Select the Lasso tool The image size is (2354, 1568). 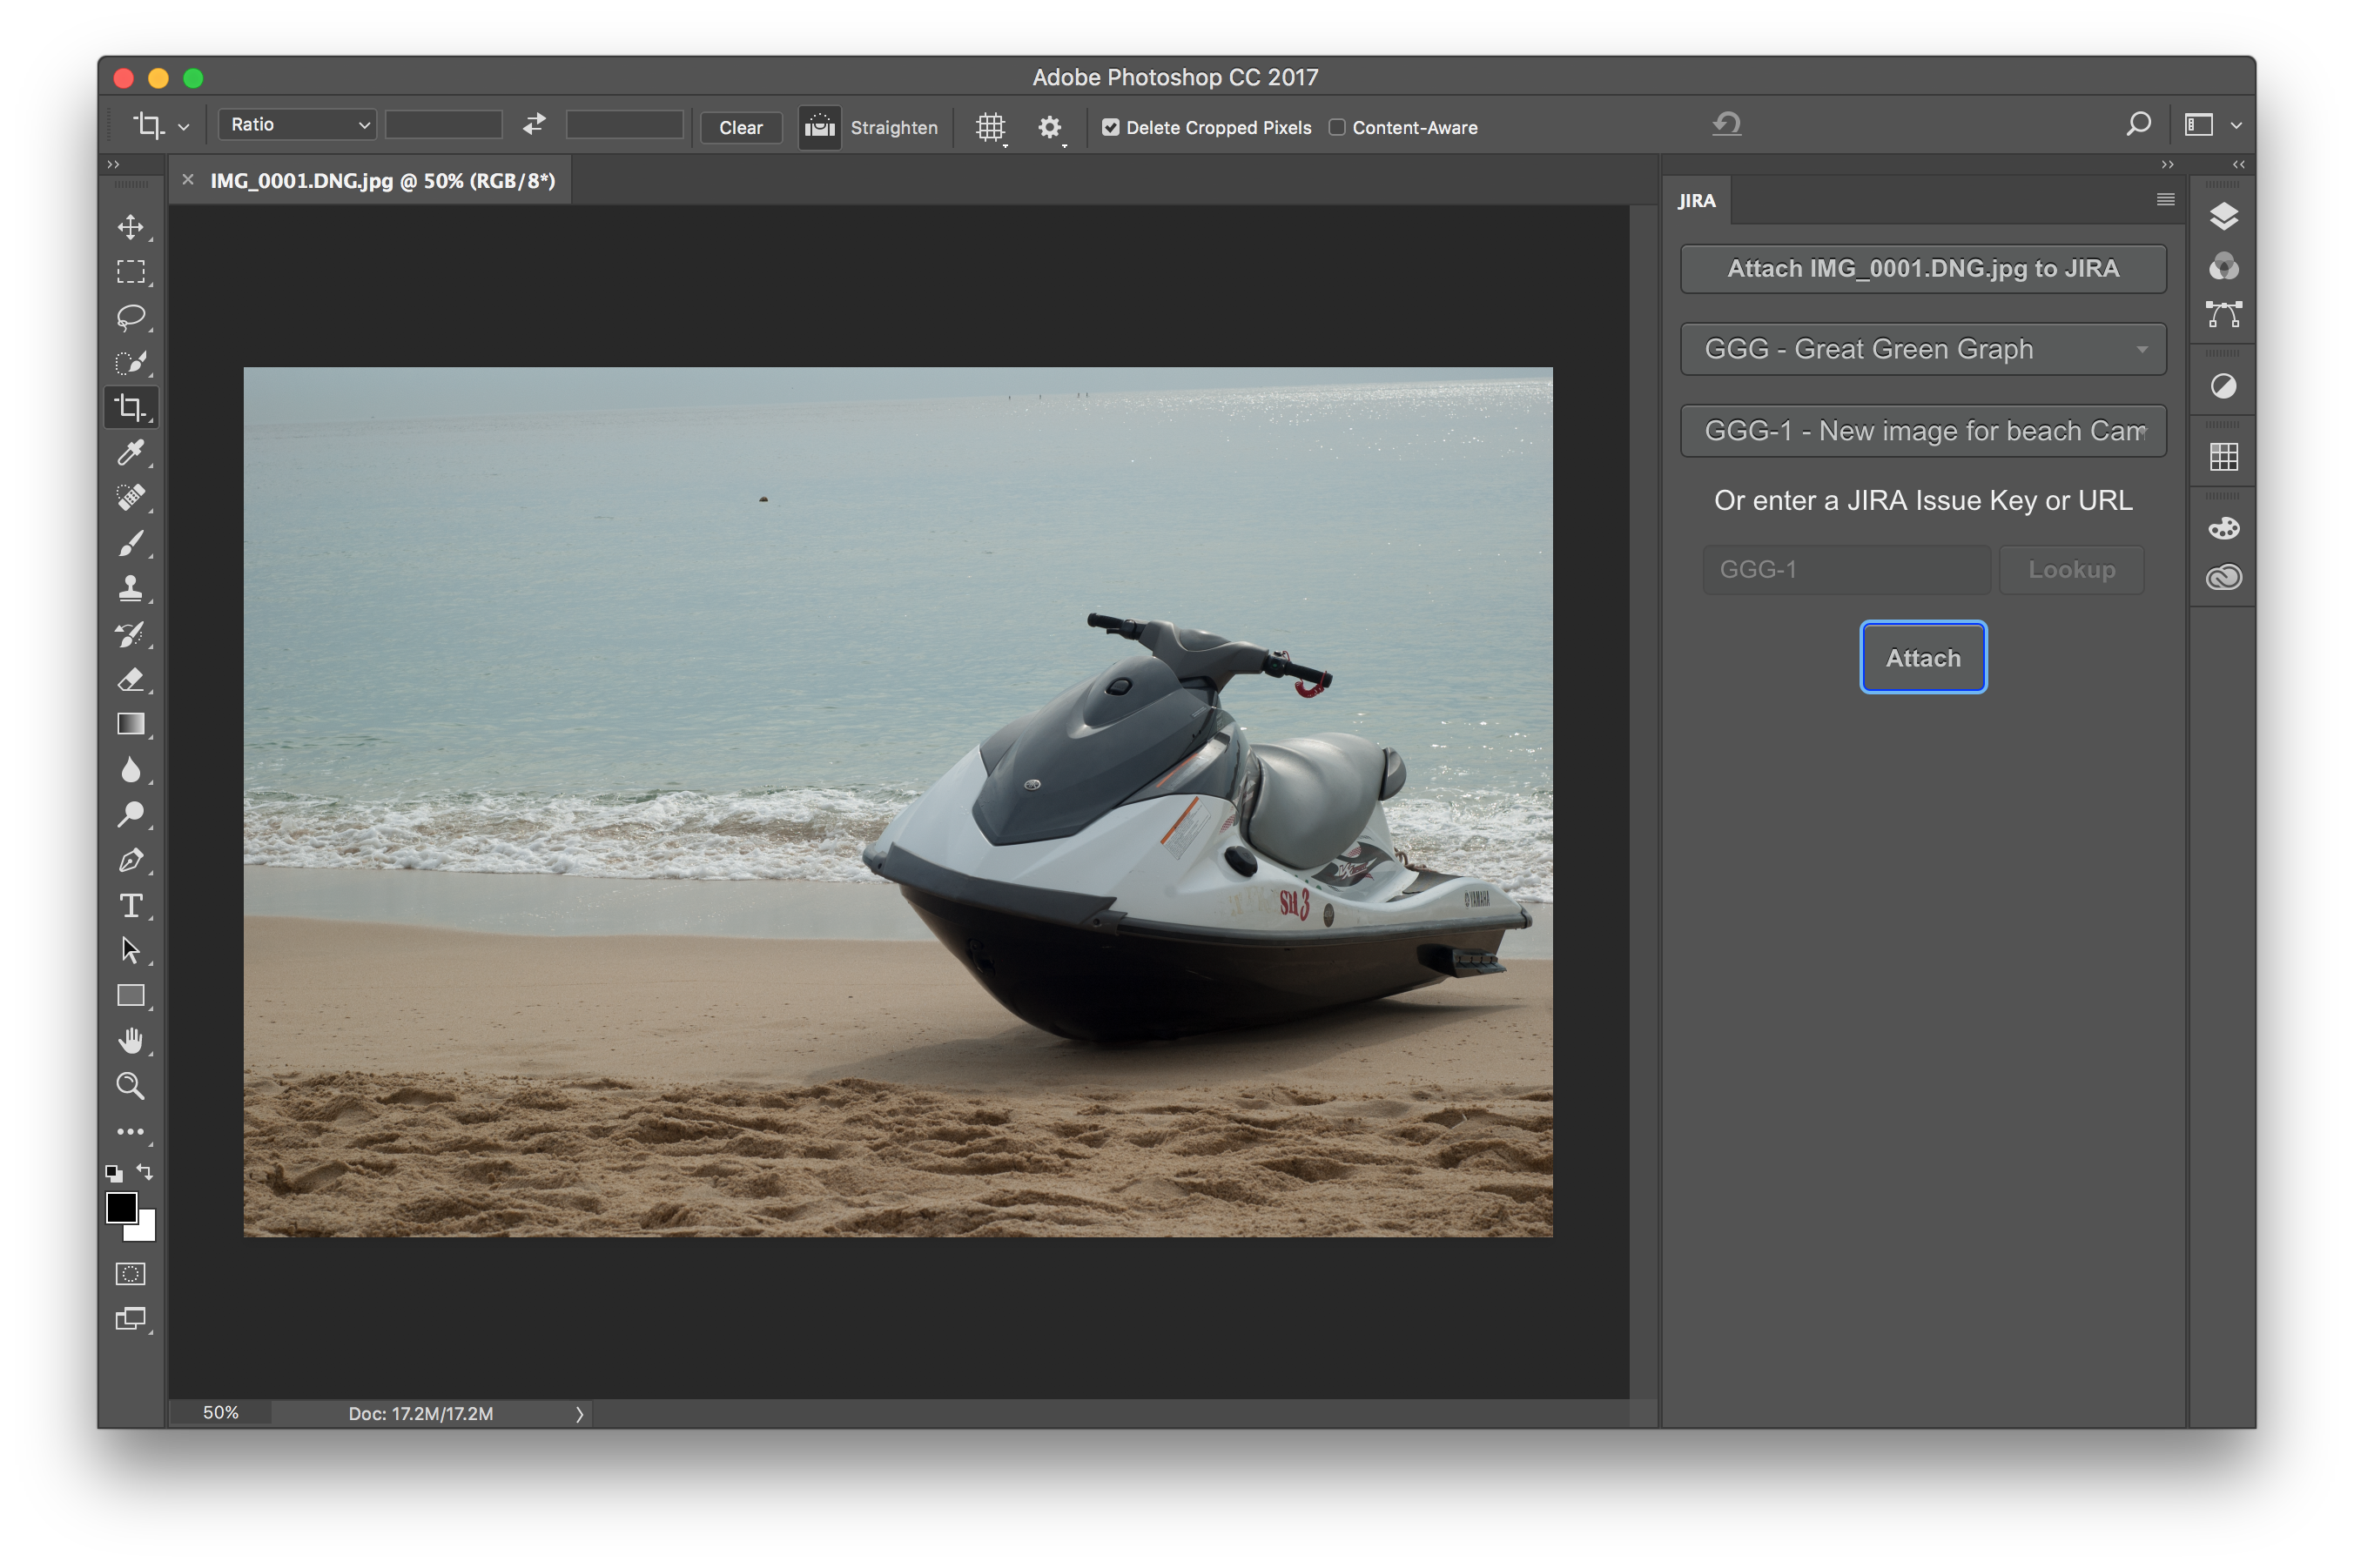(130, 317)
